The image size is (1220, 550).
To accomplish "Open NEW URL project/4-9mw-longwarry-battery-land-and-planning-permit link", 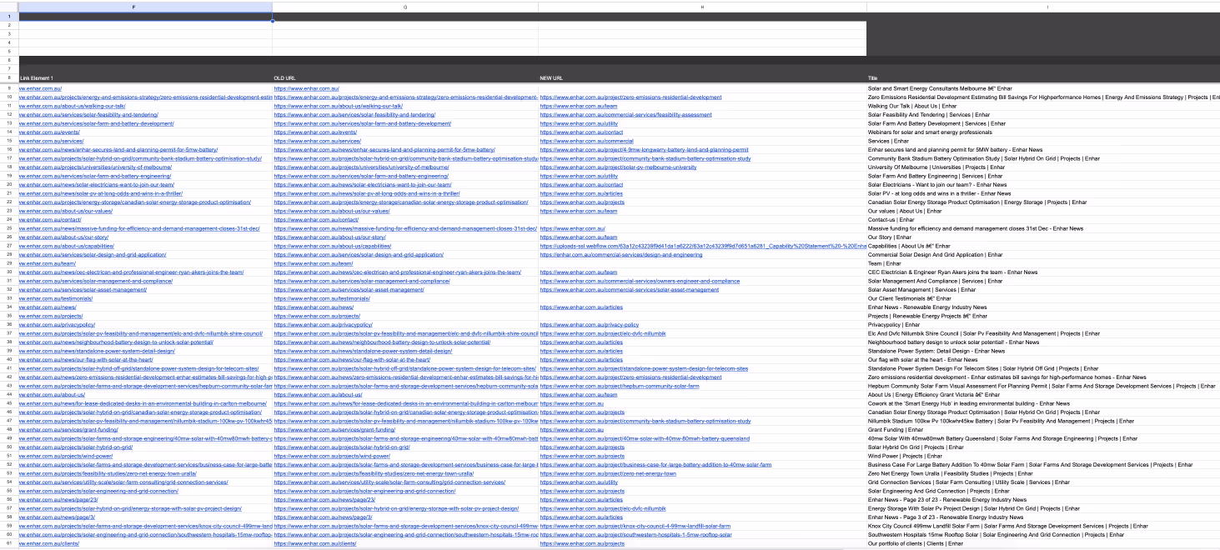I will (644, 149).
